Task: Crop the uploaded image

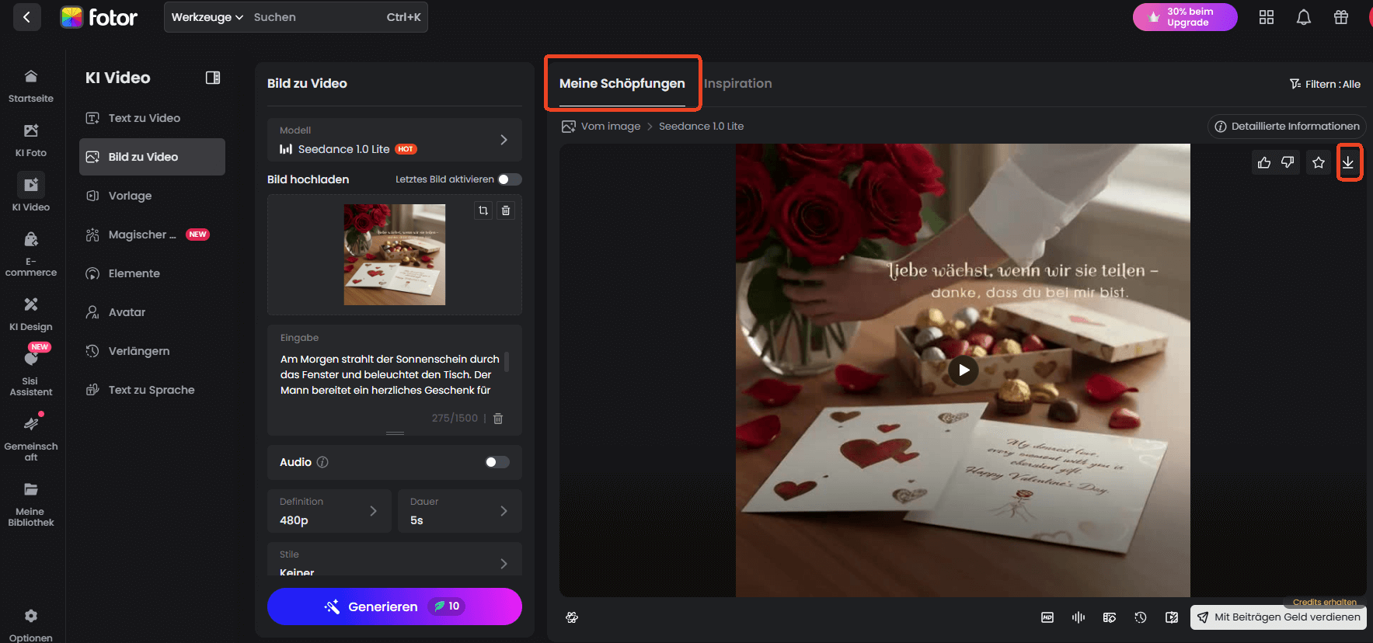Action: [x=483, y=210]
